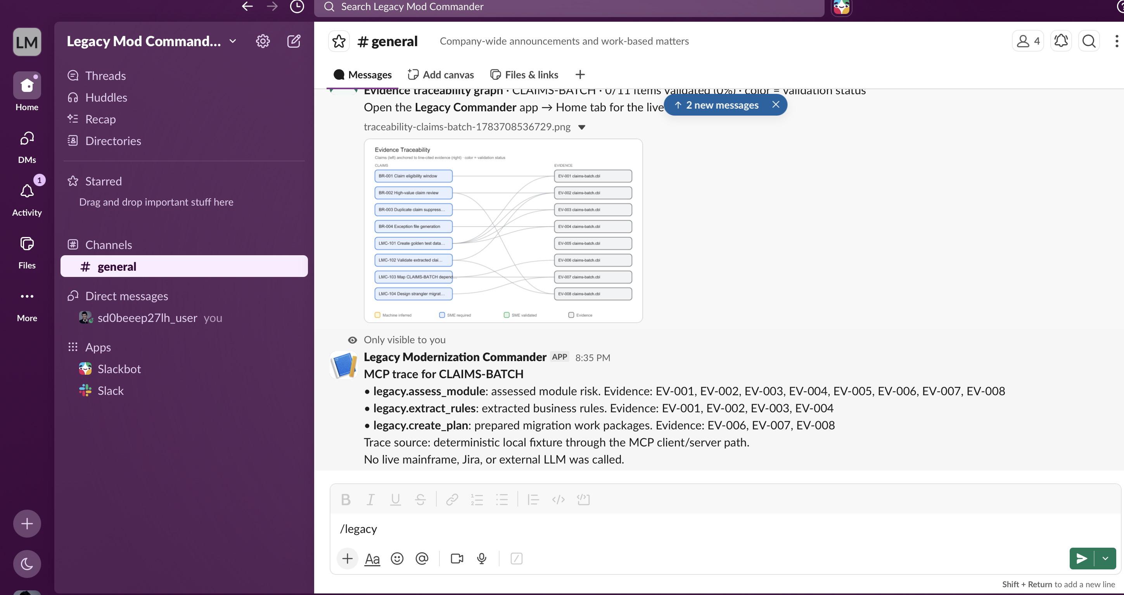Open Directories in the sidebar
This screenshot has height=595, width=1124.
[x=184, y=141]
